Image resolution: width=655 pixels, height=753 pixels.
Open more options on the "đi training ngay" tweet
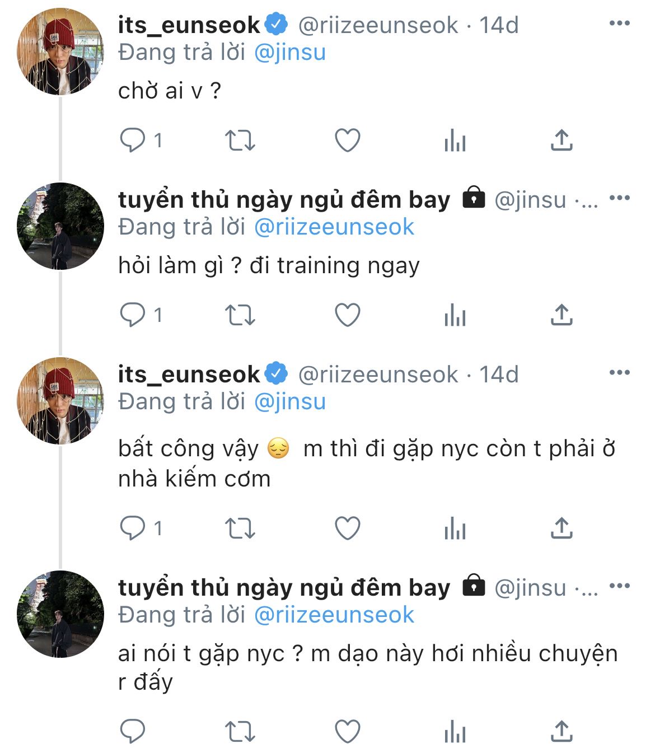tap(619, 198)
